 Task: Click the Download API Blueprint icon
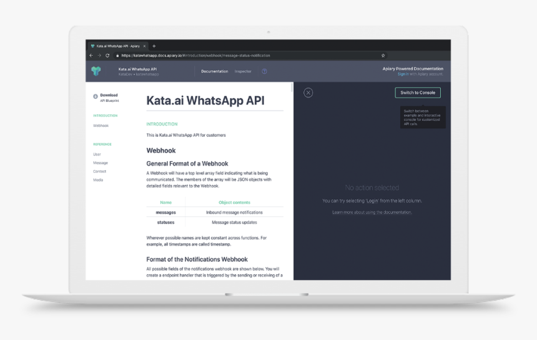pos(96,96)
